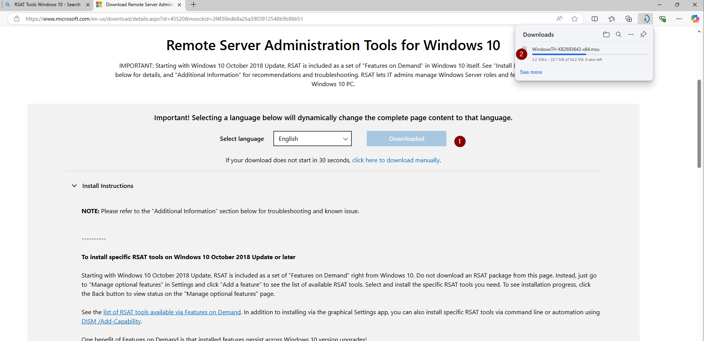Collapse the Install Instructions section

point(74,186)
